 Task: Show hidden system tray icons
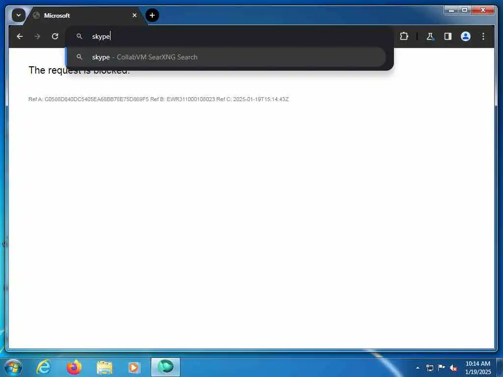(418, 368)
